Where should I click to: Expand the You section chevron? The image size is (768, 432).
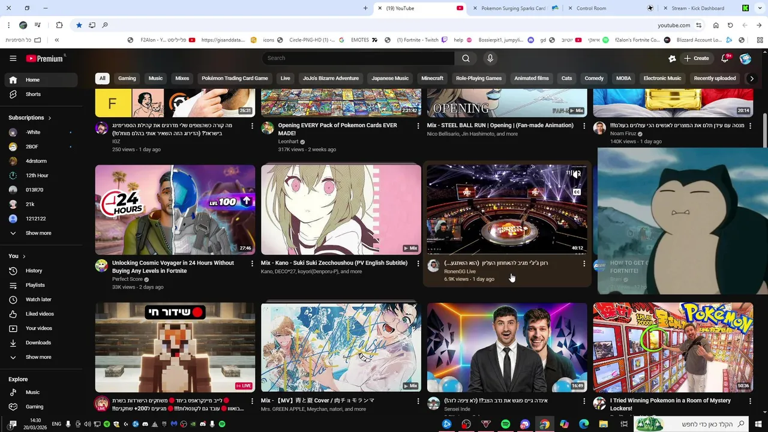click(24, 256)
